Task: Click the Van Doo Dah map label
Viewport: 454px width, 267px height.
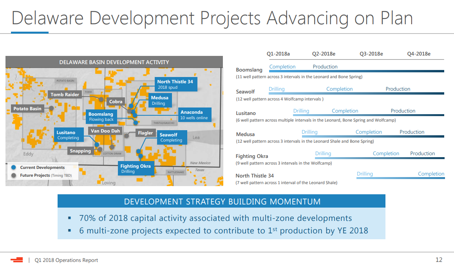Action: click(x=105, y=131)
